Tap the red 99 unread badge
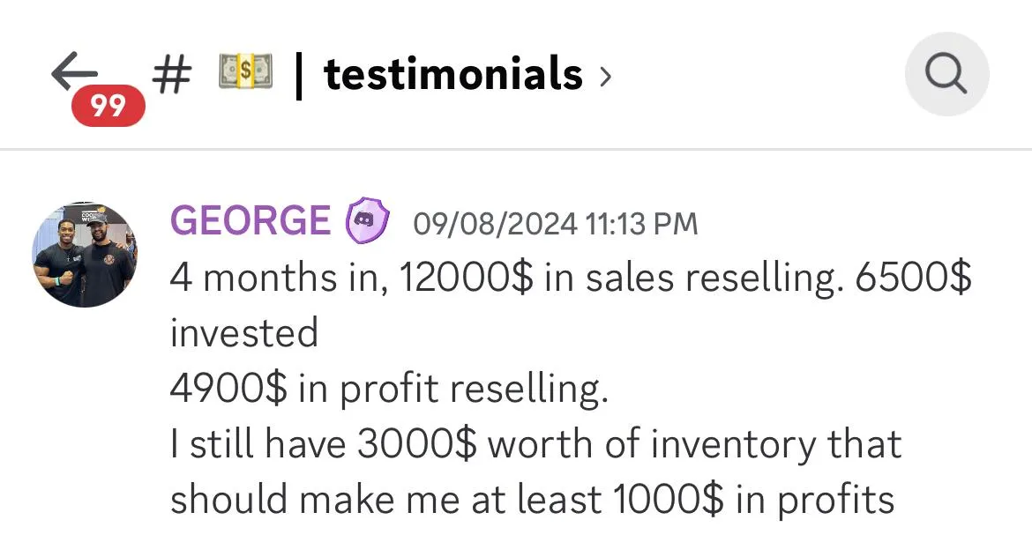1032x557 pixels. 108,105
